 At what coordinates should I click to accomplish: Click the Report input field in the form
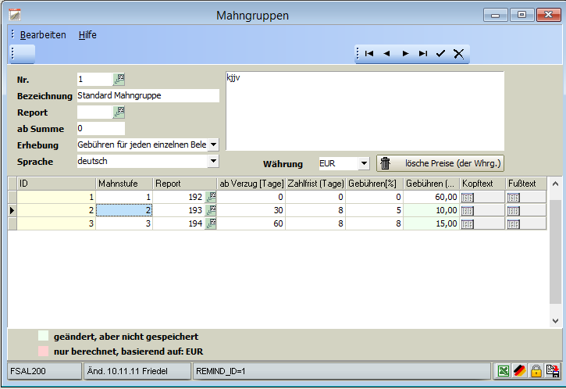point(95,112)
